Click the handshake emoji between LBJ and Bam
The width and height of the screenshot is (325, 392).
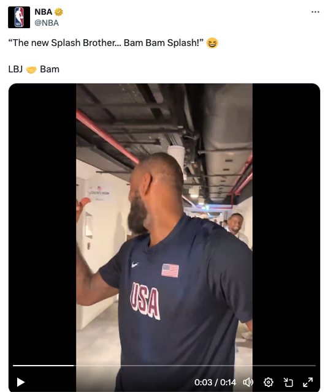(x=31, y=69)
